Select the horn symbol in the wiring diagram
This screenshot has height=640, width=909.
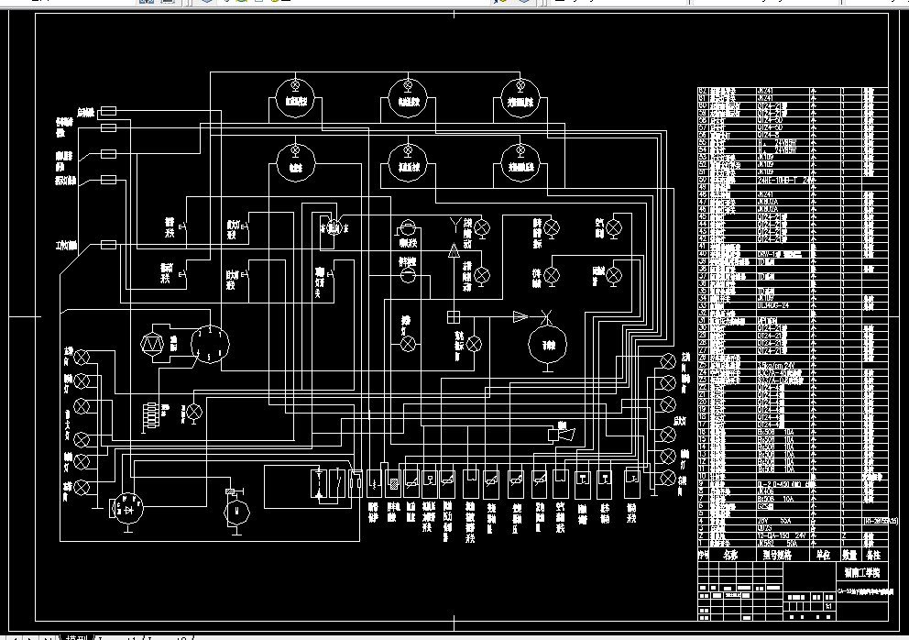(x=562, y=433)
